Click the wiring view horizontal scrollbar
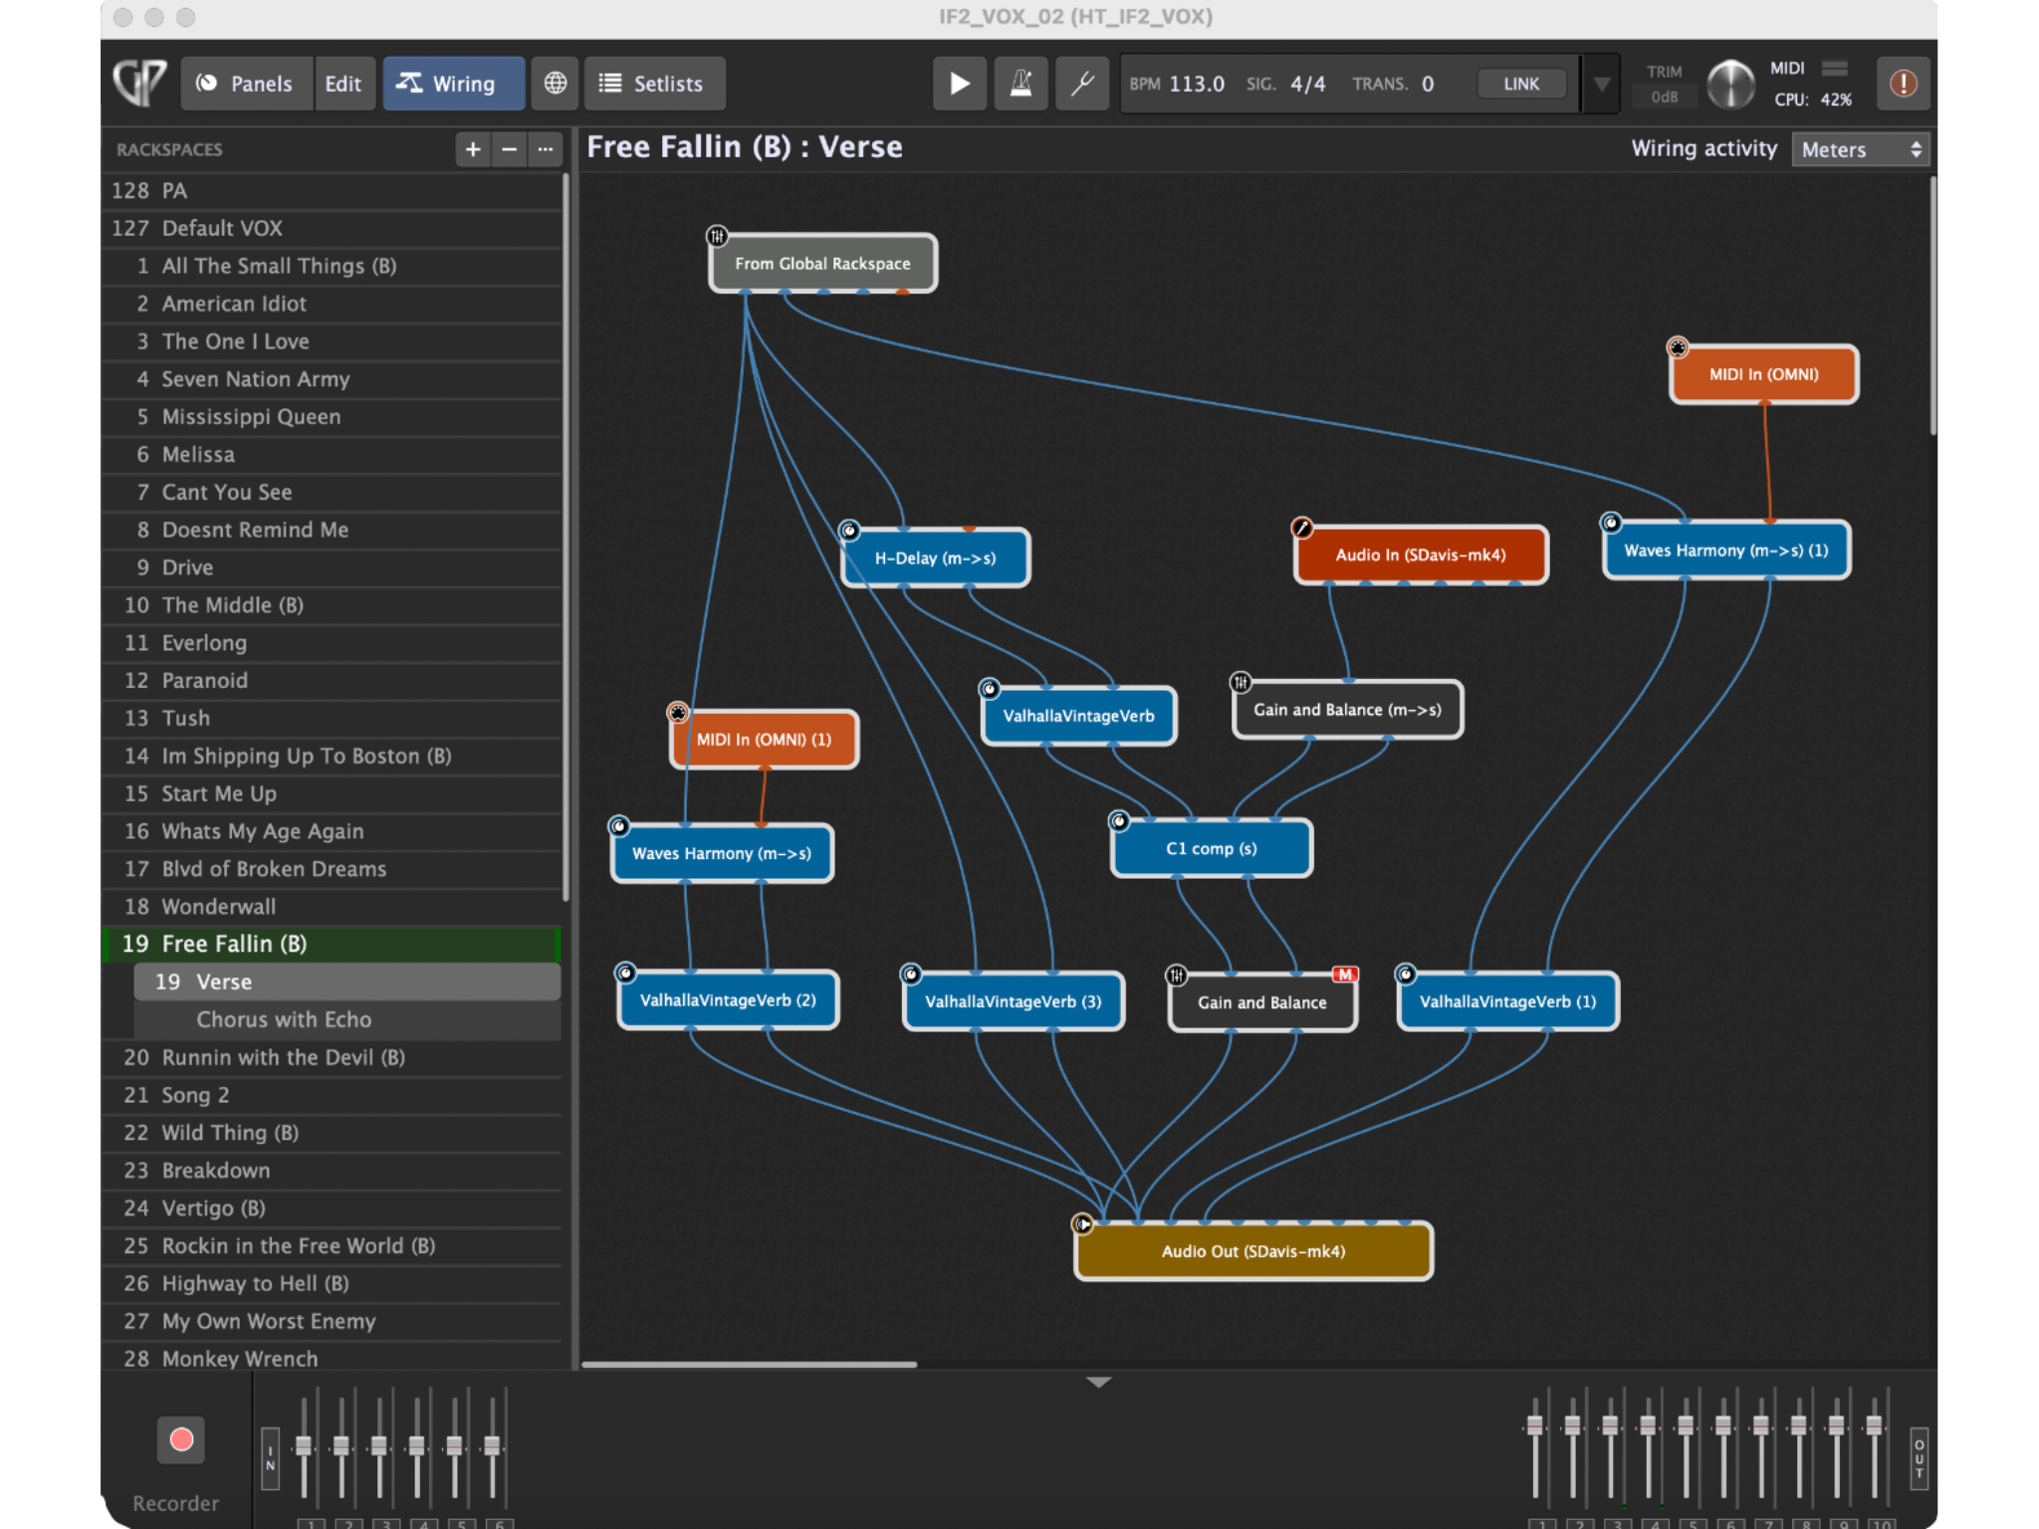 (x=749, y=1364)
